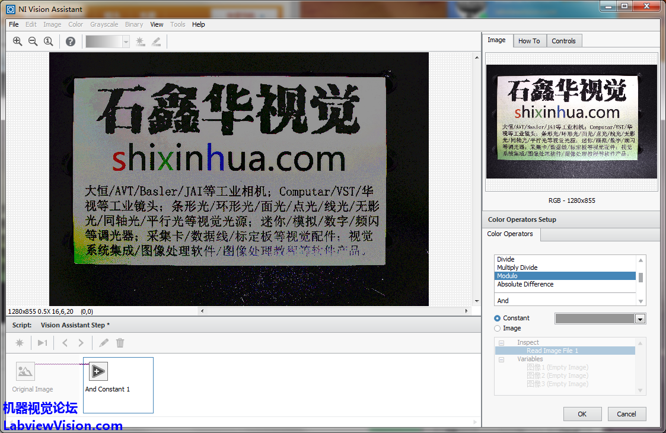Click the Cancel button
This screenshot has height=433, width=666.
pos(626,414)
